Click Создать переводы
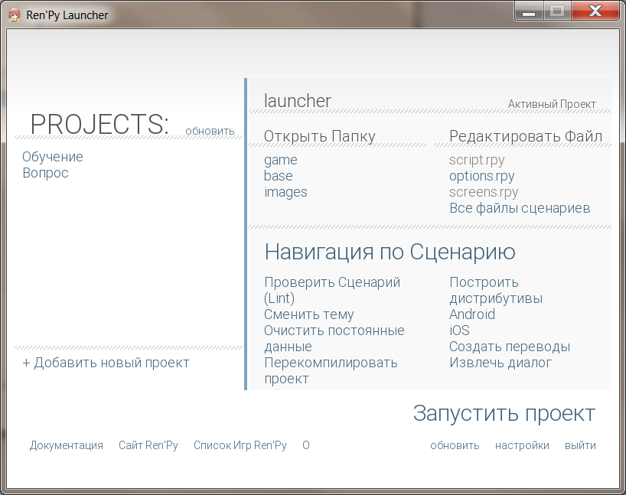 [x=510, y=347]
